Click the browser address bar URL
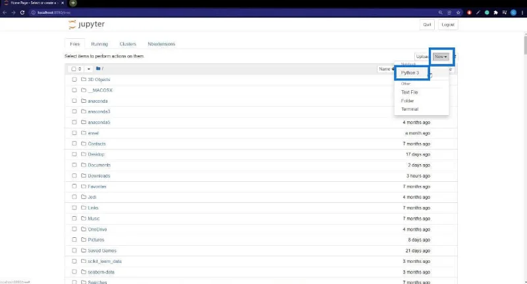This screenshot has width=527, height=284. pyautogui.click(x=54, y=13)
